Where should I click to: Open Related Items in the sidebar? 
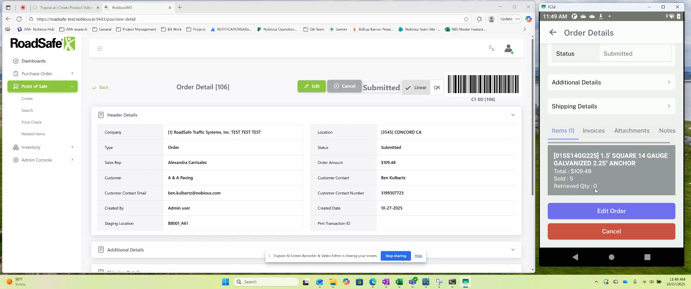[33, 134]
